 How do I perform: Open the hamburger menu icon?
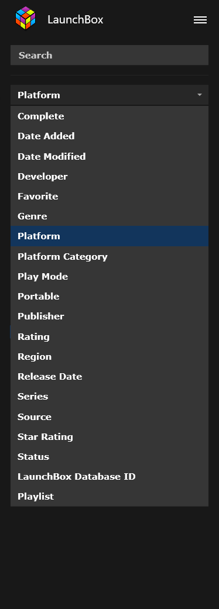200,20
